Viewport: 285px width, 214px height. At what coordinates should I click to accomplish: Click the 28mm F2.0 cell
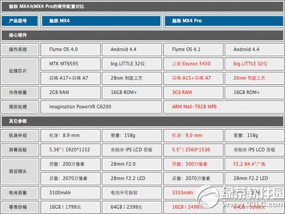coord(132,164)
